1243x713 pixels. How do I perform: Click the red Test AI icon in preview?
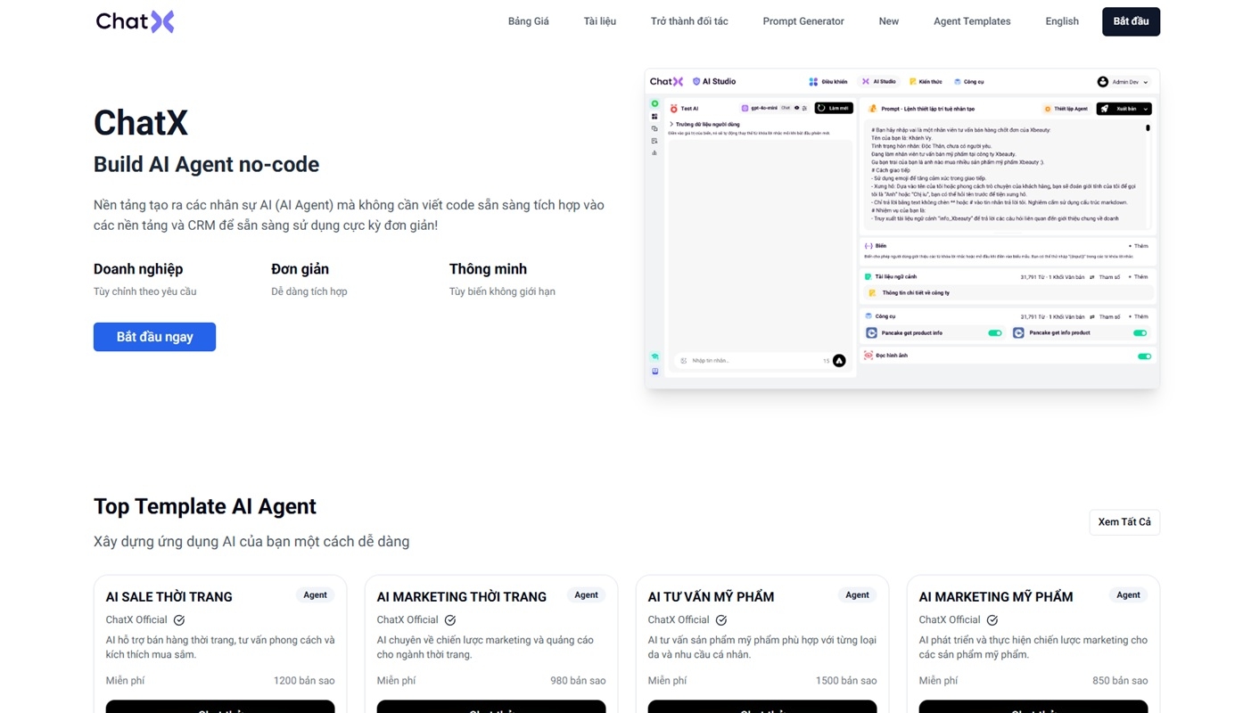click(x=674, y=109)
